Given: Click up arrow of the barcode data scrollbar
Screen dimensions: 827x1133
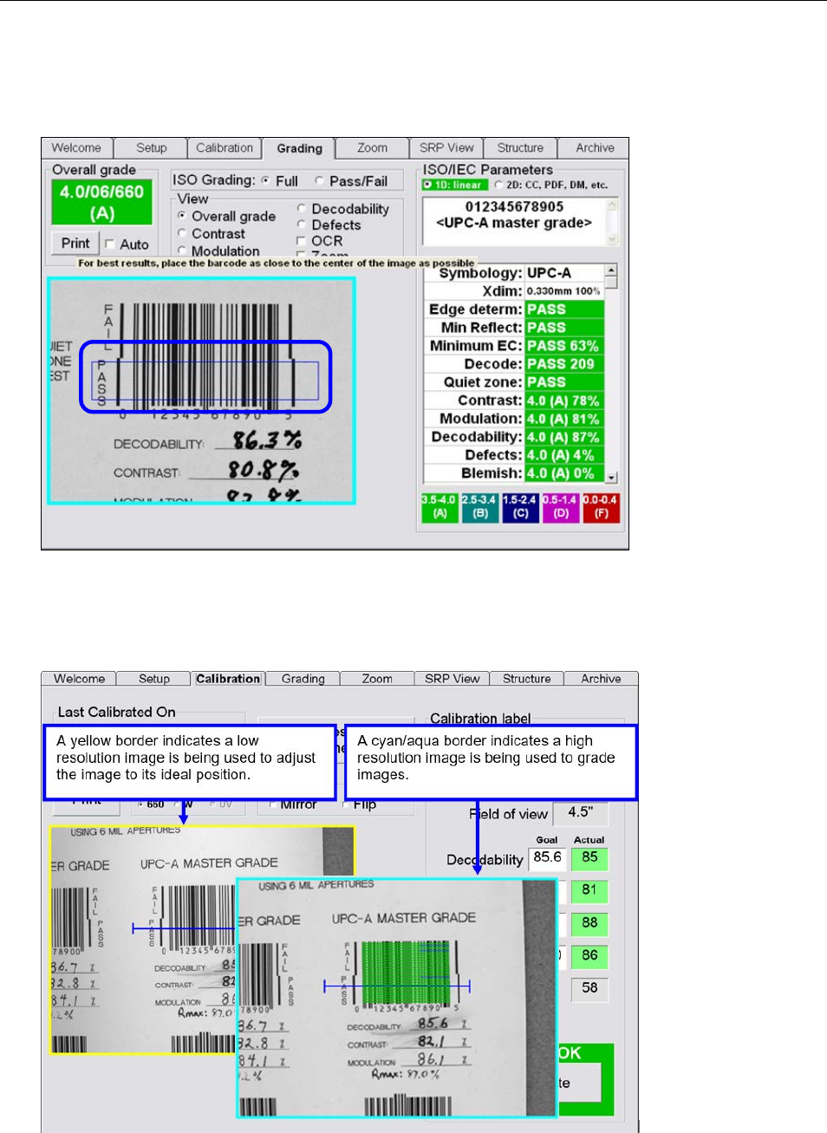Looking at the screenshot, I should pos(612,205).
